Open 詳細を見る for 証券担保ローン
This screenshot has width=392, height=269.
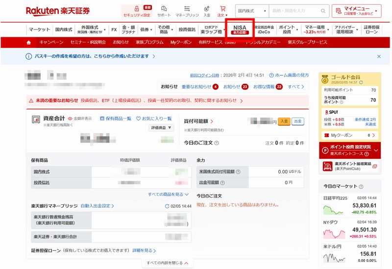tap(144, 250)
